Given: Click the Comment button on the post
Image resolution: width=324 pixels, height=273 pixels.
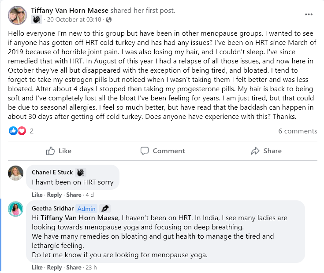Looking at the screenshot, I should [x=162, y=151].
